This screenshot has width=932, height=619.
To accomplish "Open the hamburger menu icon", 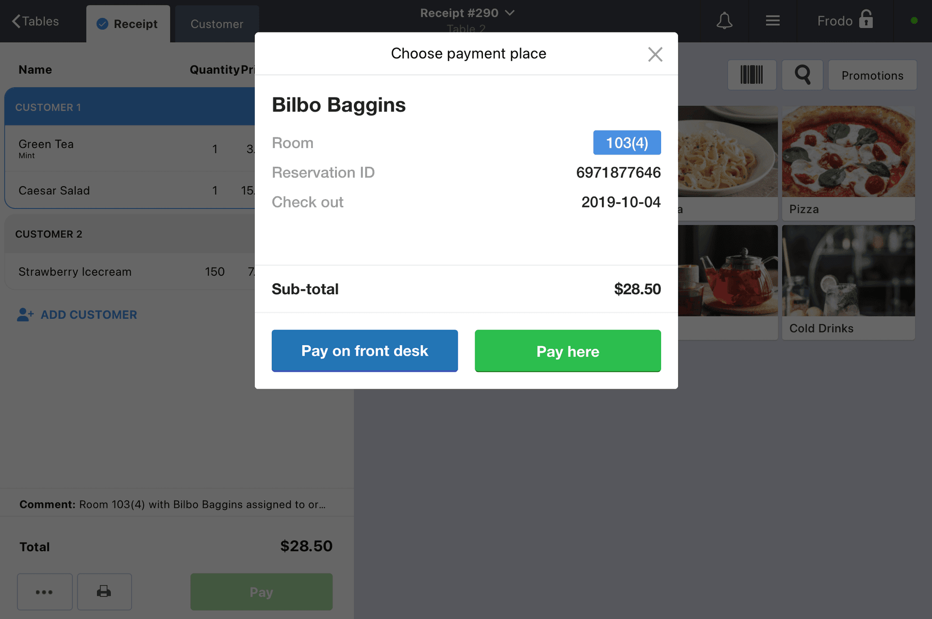I will point(772,21).
